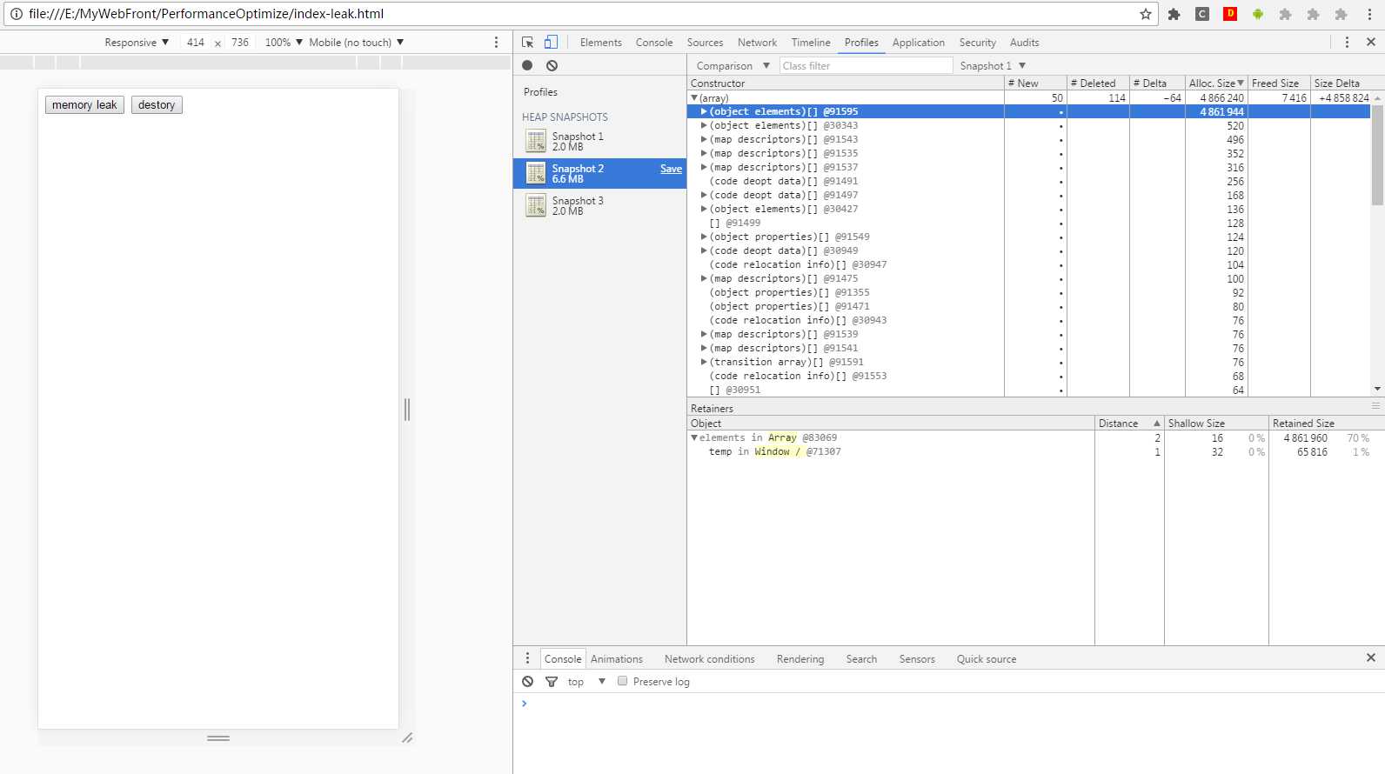The width and height of the screenshot is (1385, 774).
Task: Switch to the Security tab
Action: tap(978, 42)
